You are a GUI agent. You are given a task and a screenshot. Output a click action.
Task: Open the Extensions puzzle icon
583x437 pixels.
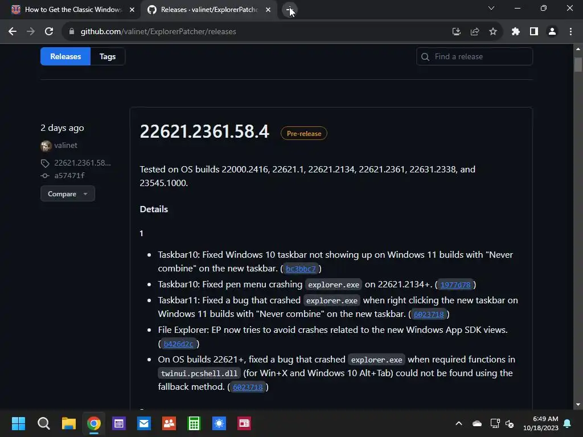point(515,32)
